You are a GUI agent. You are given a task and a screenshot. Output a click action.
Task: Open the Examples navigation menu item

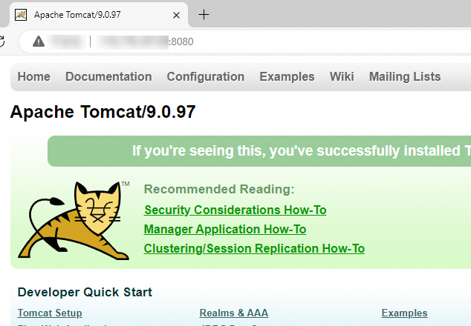[287, 77]
